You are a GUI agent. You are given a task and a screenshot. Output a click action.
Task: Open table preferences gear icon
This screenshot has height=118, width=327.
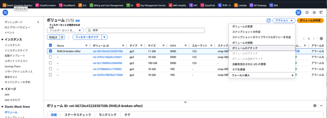[x=321, y=38]
